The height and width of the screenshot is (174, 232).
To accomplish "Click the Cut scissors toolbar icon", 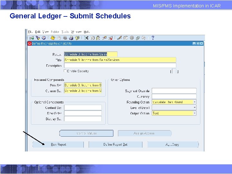I will 86,38.
